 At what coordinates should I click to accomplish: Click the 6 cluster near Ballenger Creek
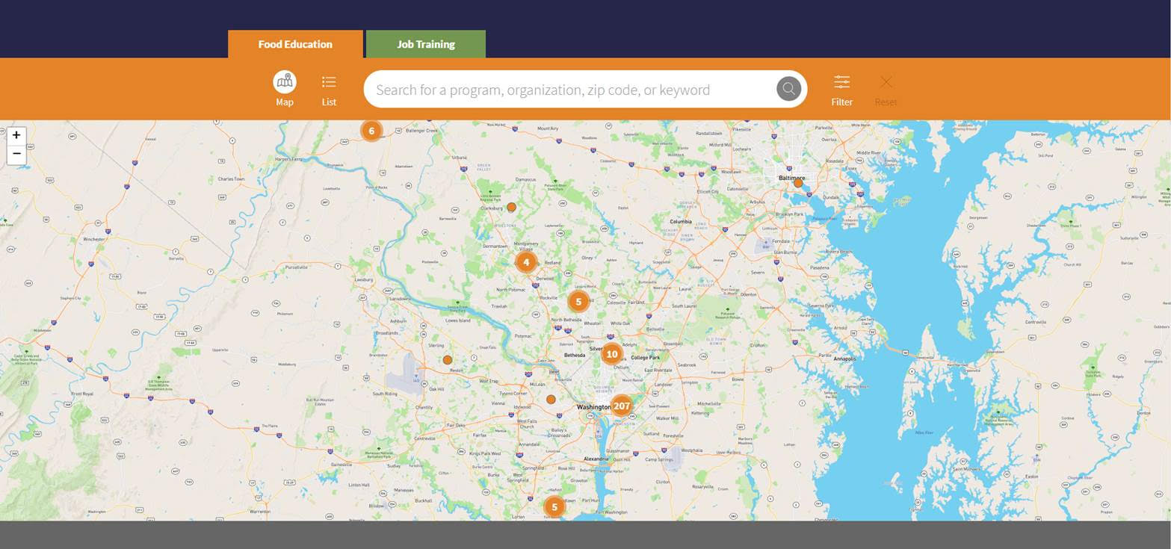pos(371,130)
